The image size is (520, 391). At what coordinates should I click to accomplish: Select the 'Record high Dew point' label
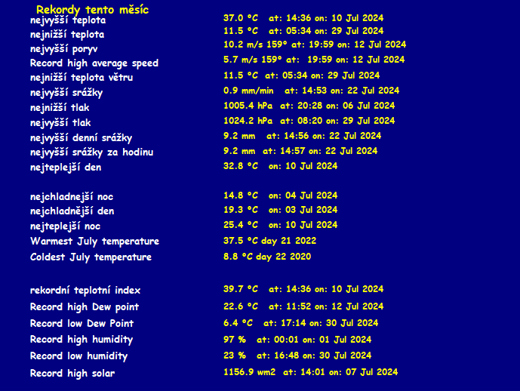[85, 307]
